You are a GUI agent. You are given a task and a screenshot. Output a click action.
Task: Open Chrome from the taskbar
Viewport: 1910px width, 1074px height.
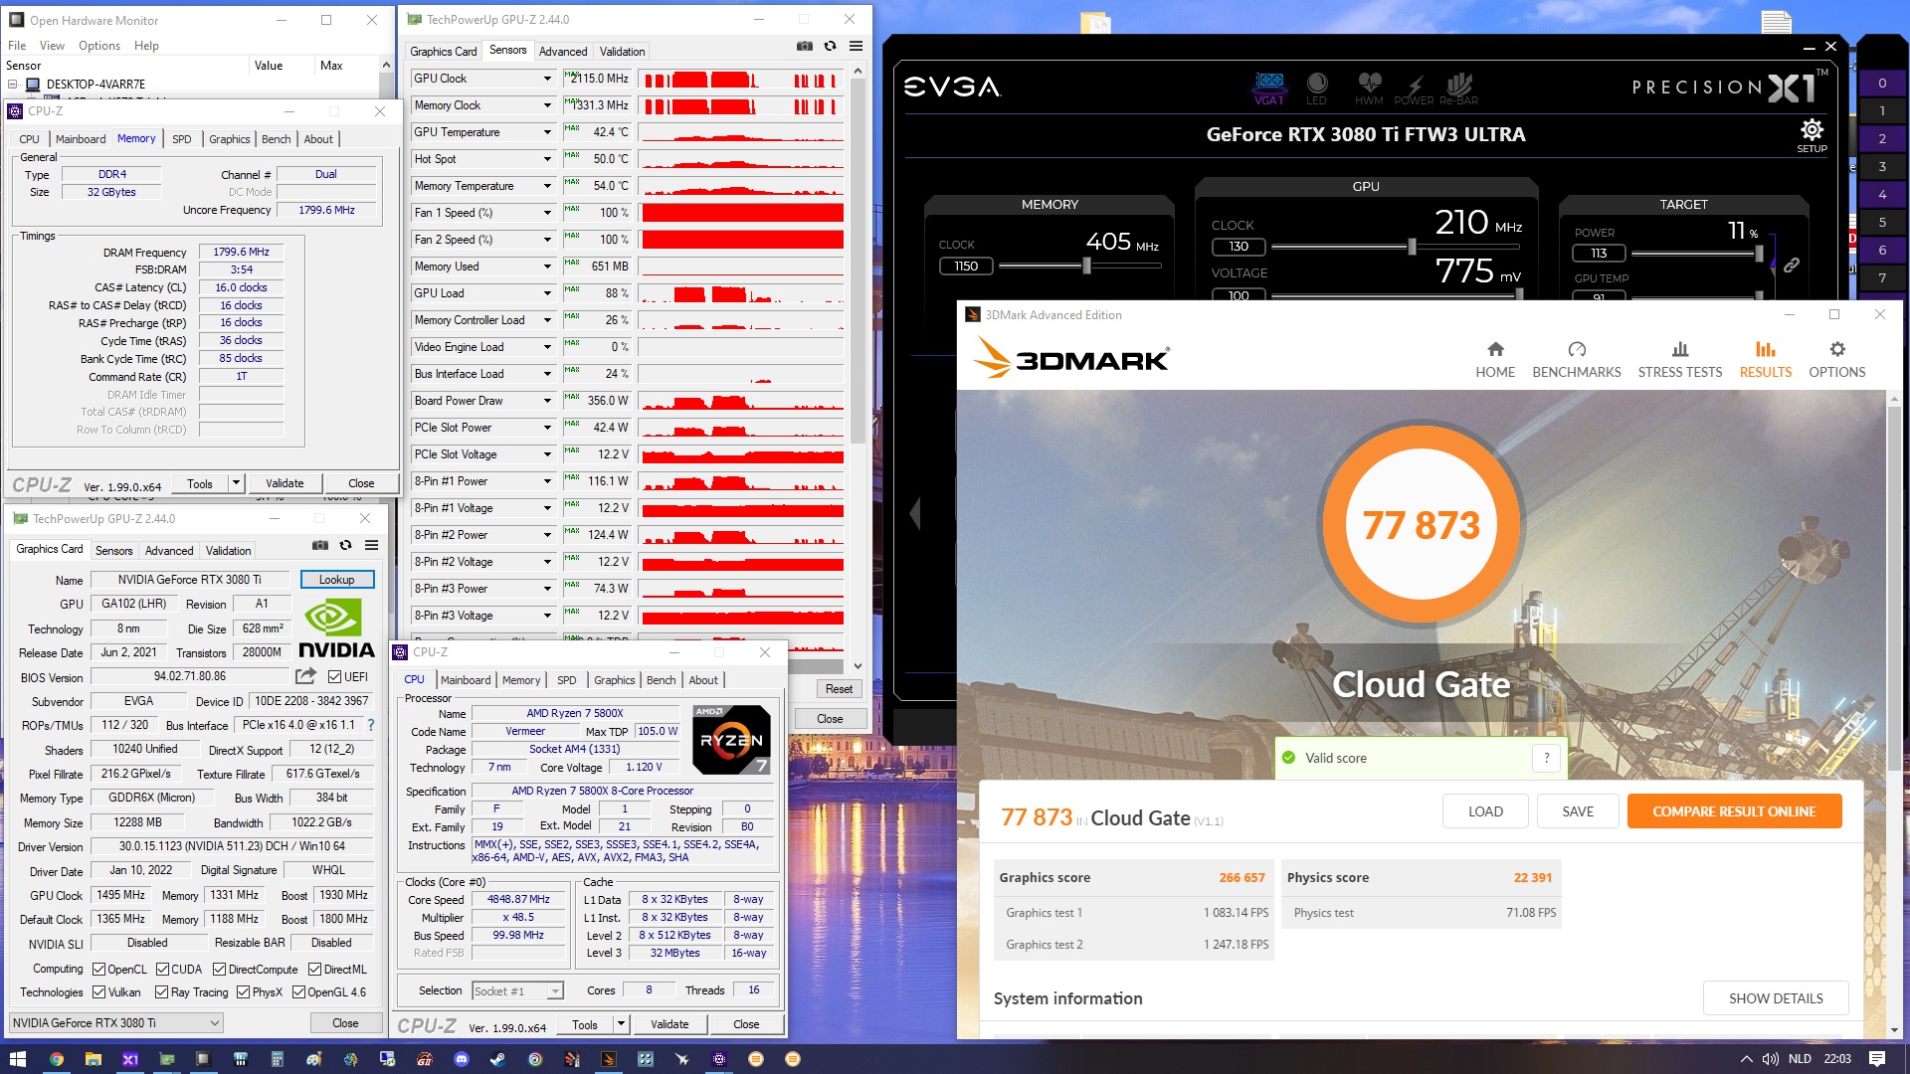click(x=56, y=1059)
